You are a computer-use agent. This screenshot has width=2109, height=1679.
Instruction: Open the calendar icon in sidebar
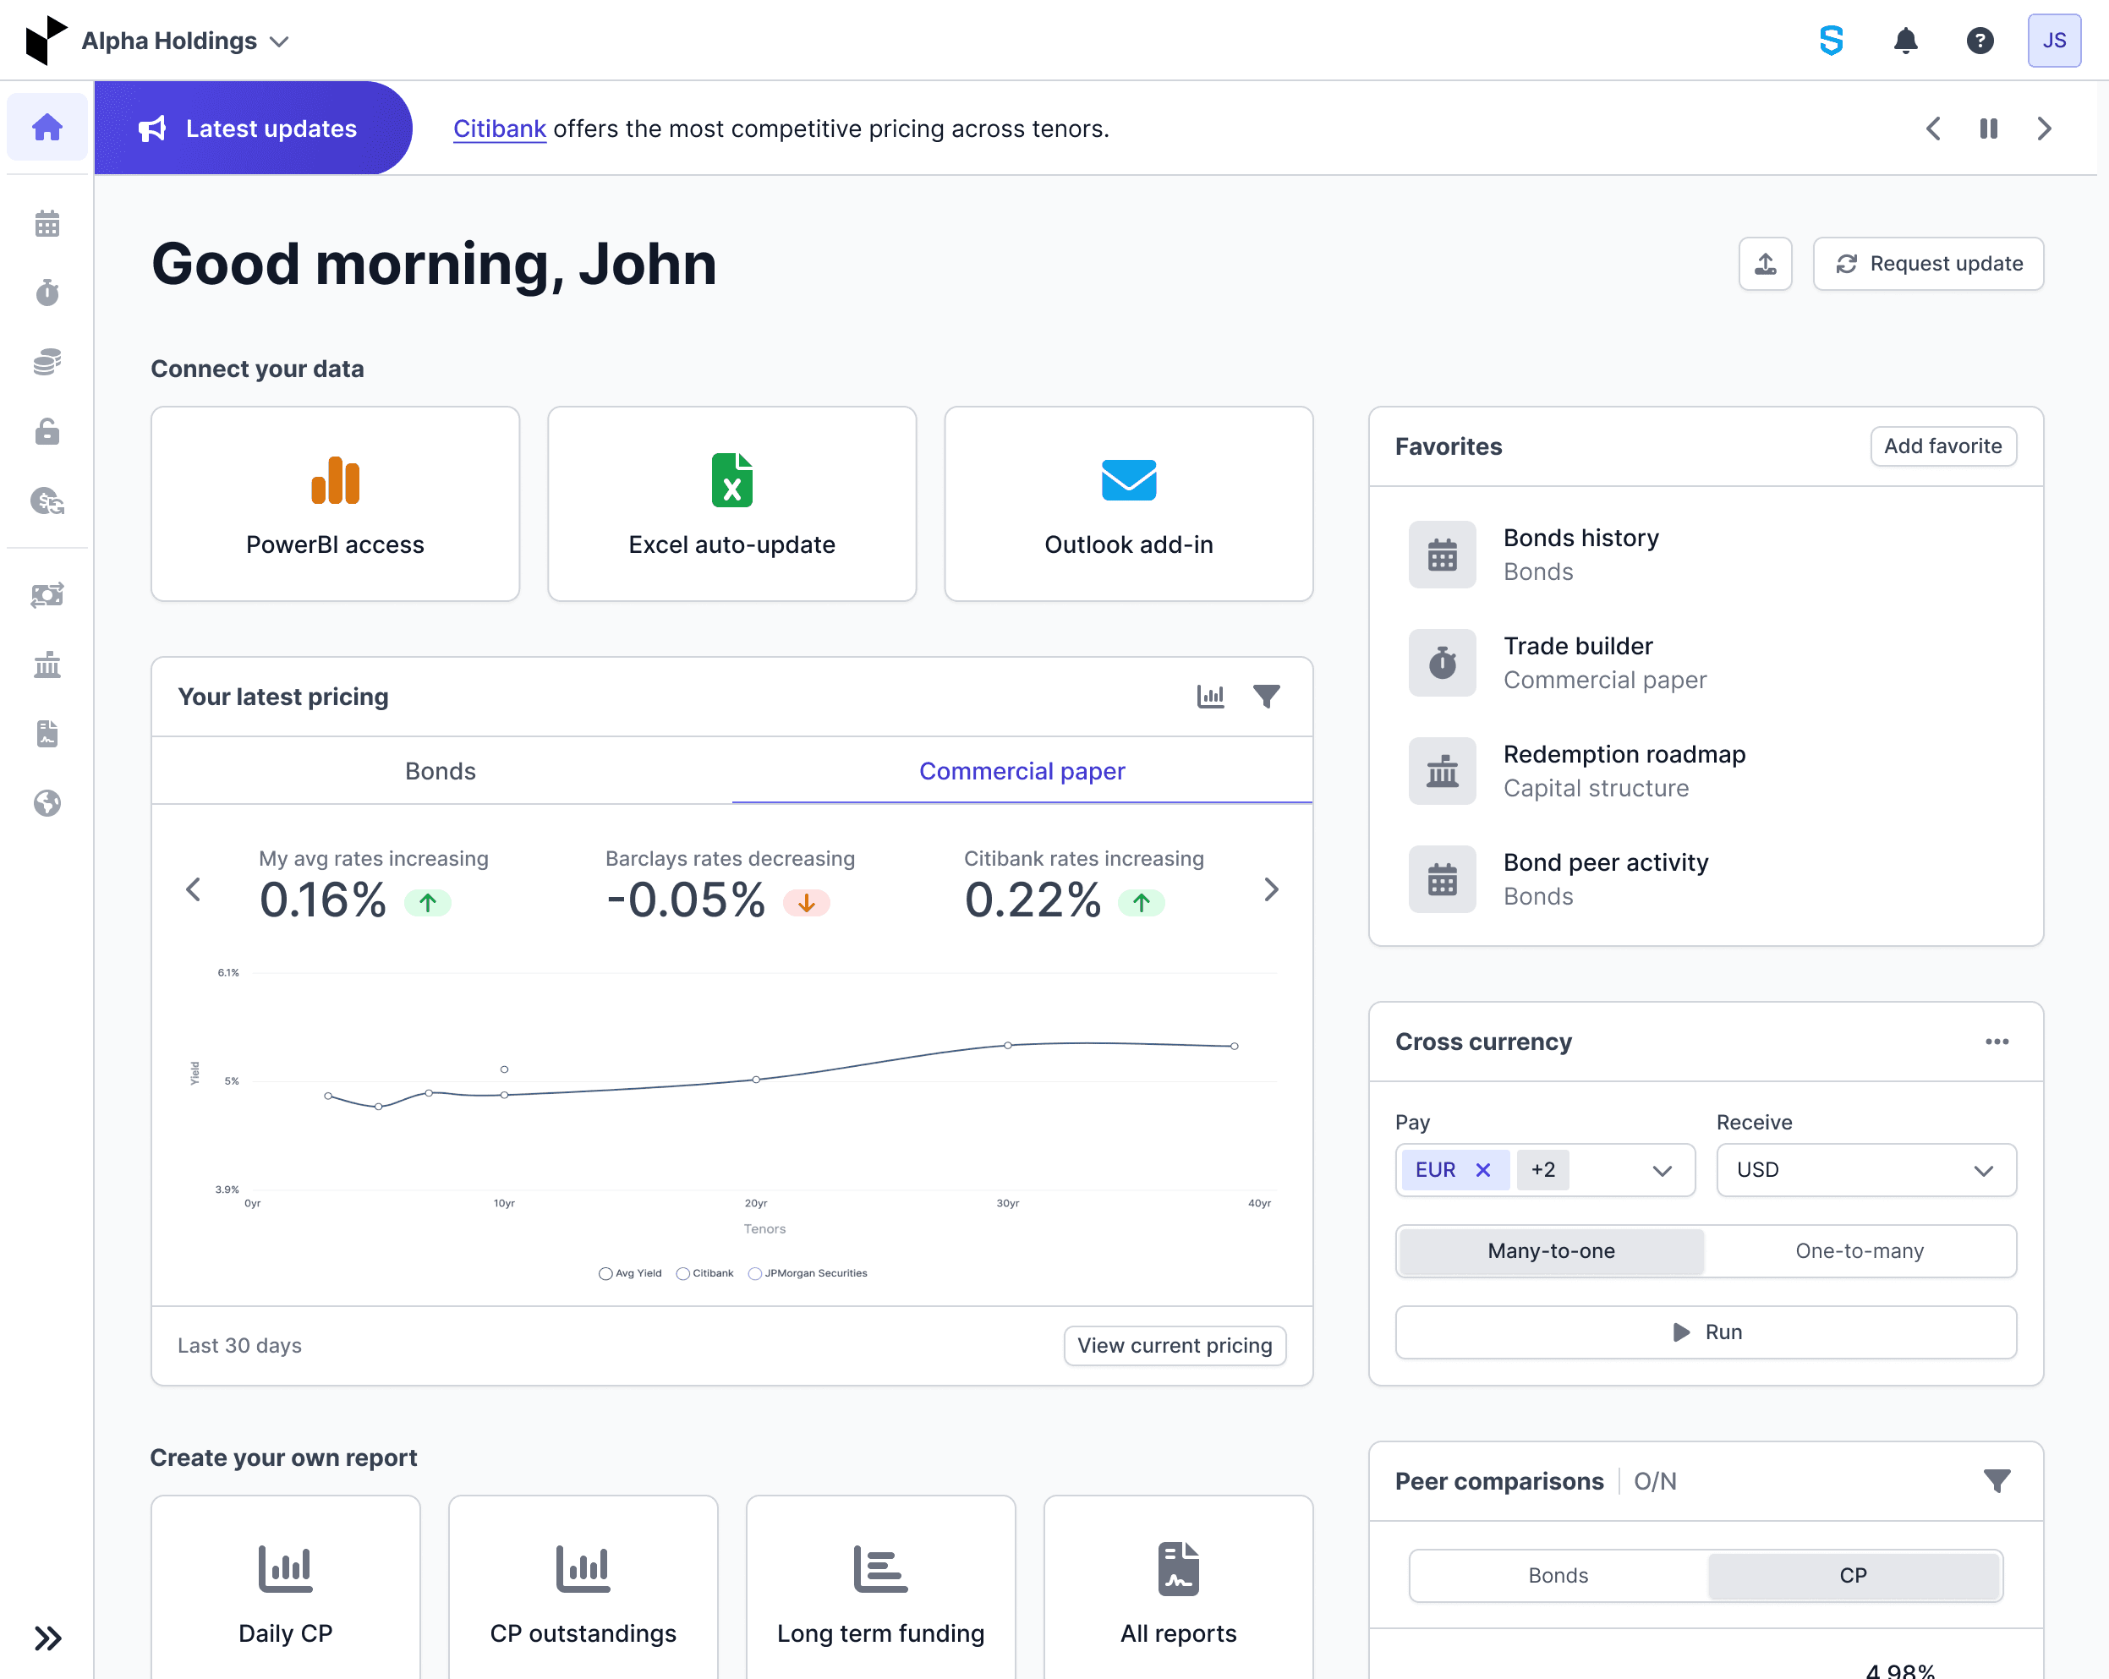pos(47,224)
